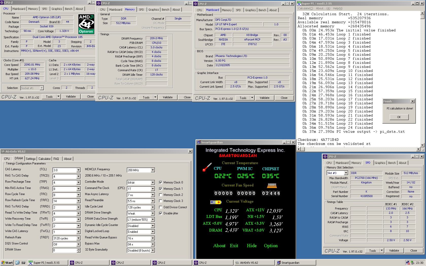Click the Super PI title bar icon
Image resolution: width=426 pixels, height=266 pixels.
click(x=299, y=4)
